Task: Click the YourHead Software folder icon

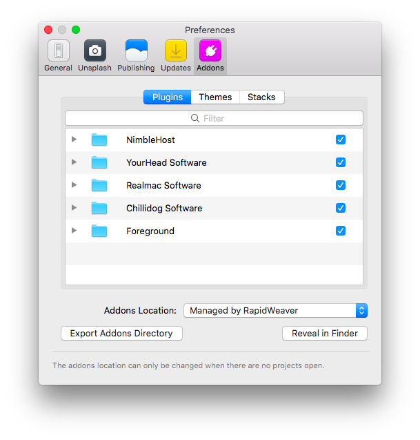Action: click(99, 162)
